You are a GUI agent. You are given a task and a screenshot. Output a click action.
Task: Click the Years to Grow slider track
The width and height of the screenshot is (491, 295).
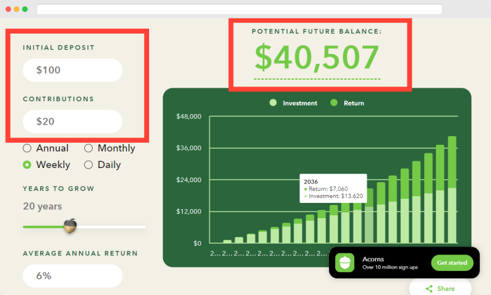point(84,227)
